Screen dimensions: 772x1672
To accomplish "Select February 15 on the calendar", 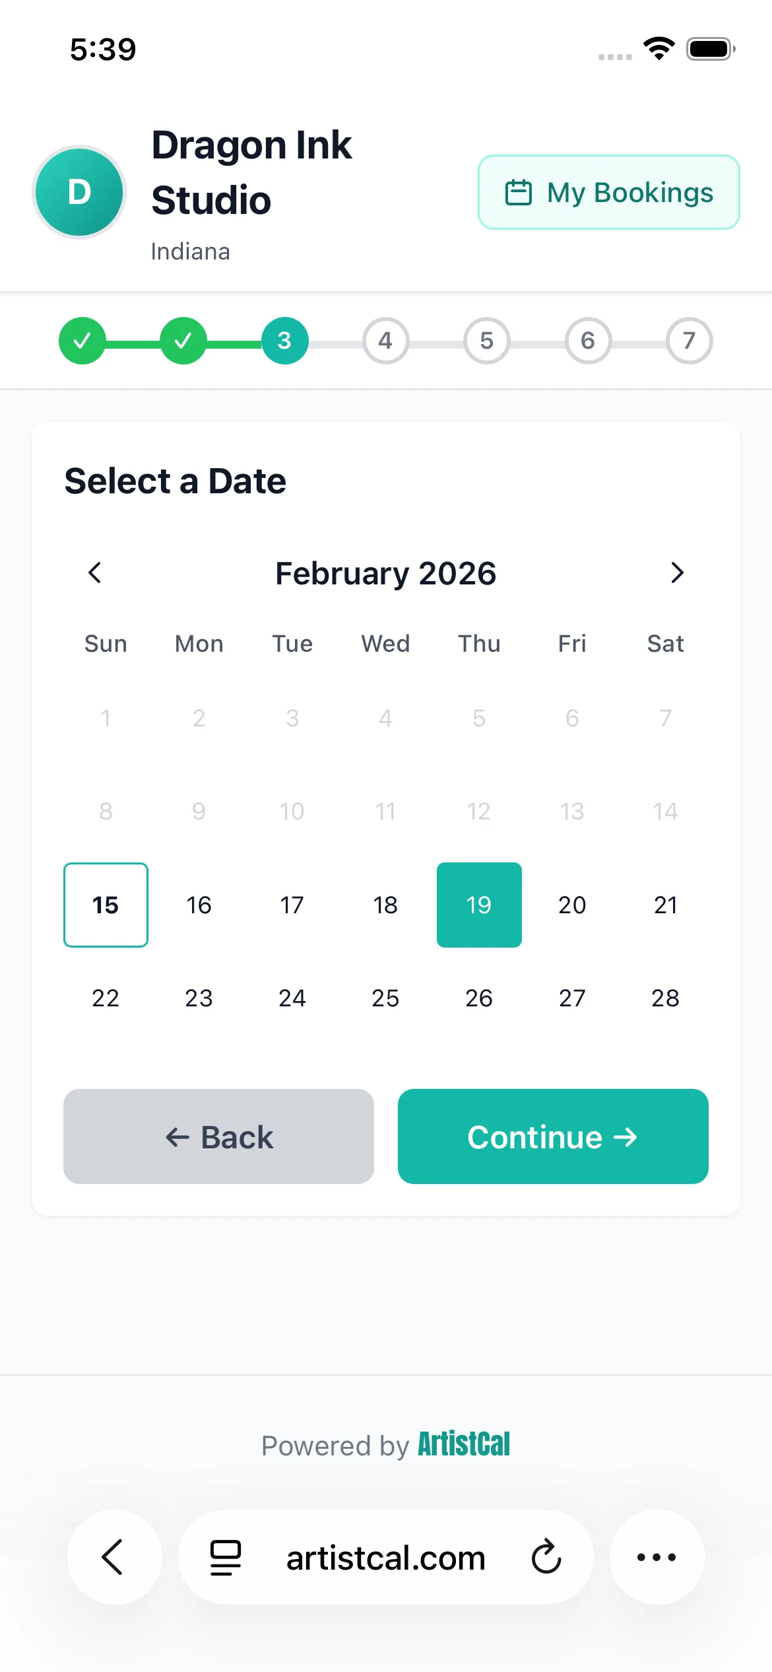I will [x=105, y=905].
